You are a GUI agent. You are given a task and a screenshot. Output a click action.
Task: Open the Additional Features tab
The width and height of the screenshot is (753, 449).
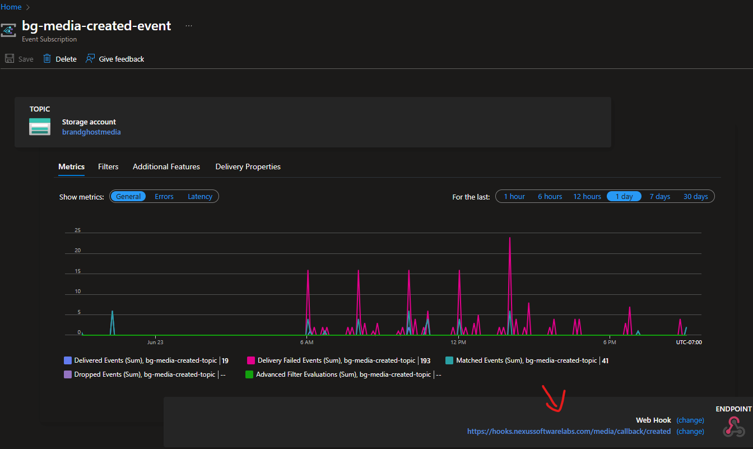coord(166,167)
